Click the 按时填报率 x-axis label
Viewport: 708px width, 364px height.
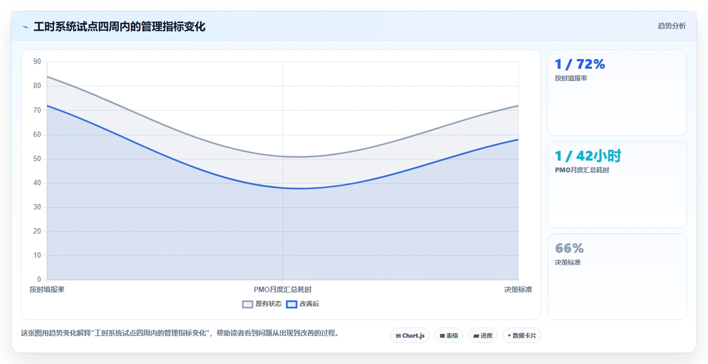click(x=47, y=289)
